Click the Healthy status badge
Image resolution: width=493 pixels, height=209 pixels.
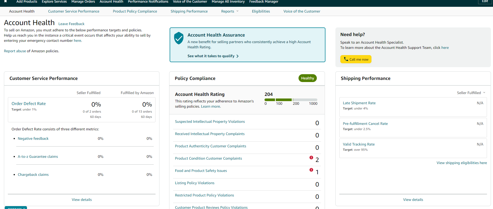point(307,78)
